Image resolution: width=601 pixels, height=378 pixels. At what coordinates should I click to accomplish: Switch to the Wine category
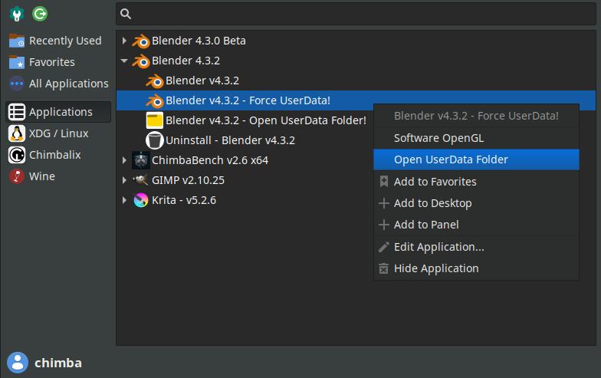43,176
